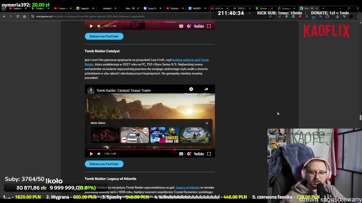Close the Voice tab
The image size is (362, 203).
point(138,8)
